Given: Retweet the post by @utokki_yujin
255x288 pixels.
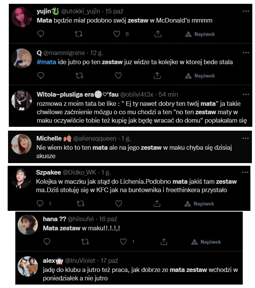Looking at the screenshot, I should point(78,34).
